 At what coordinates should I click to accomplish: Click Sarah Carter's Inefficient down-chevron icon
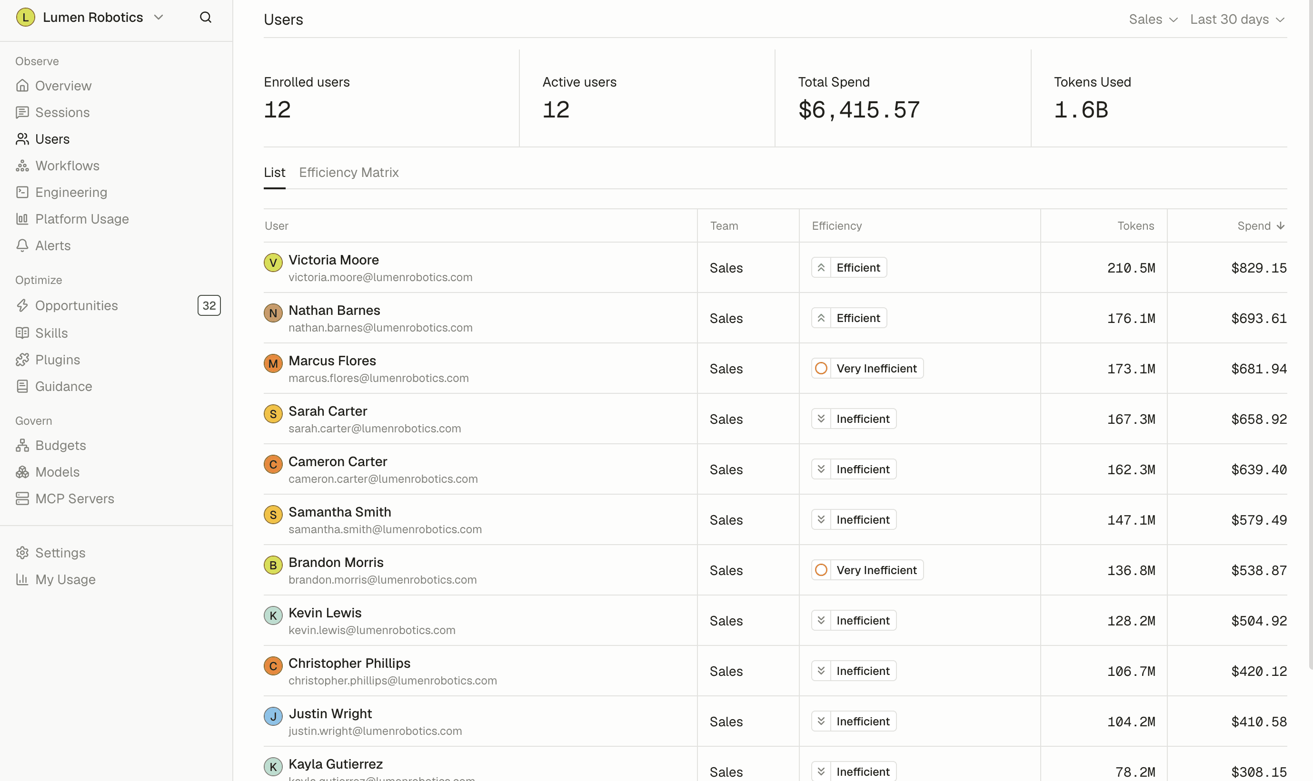tap(821, 419)
